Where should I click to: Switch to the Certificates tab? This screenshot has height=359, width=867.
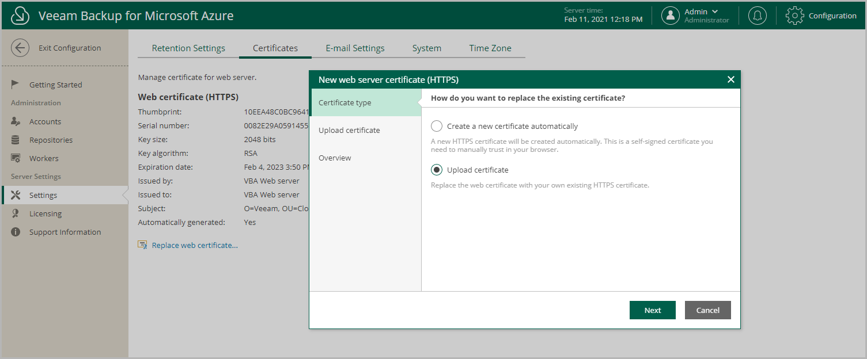(275, 48)
